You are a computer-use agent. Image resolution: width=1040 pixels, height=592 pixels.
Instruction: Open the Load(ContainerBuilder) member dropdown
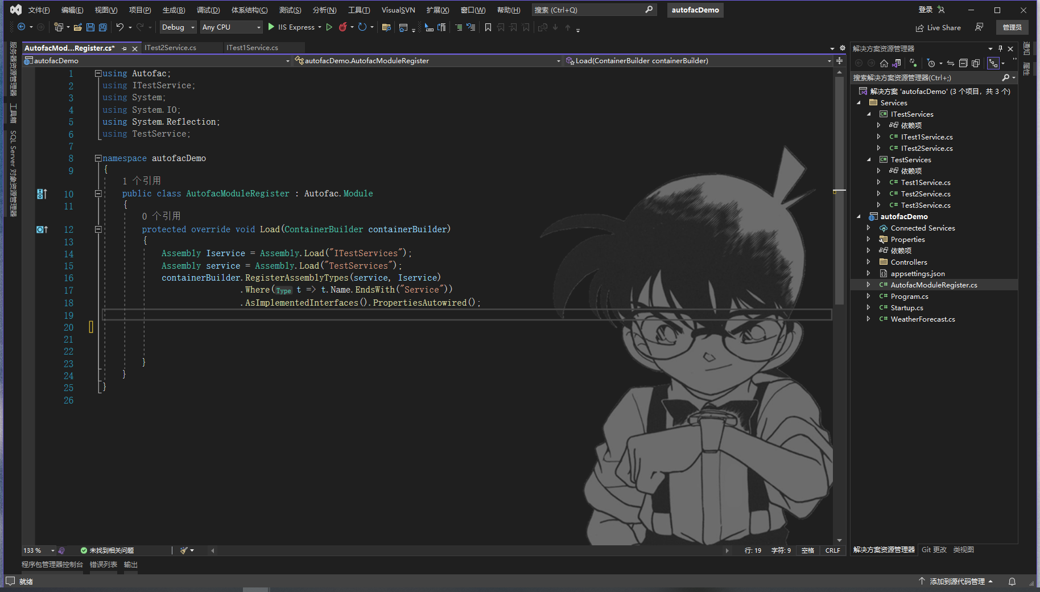click(698, 60)
